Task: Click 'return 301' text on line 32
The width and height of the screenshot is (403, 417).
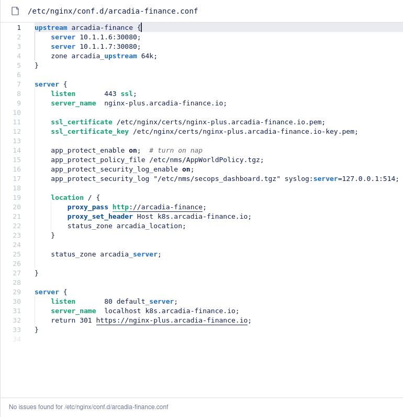Action: pyautogui.click(x=71, y=320)
